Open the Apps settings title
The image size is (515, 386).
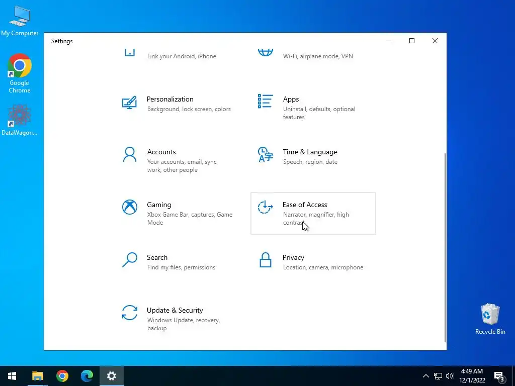click(x=291, y=99)
